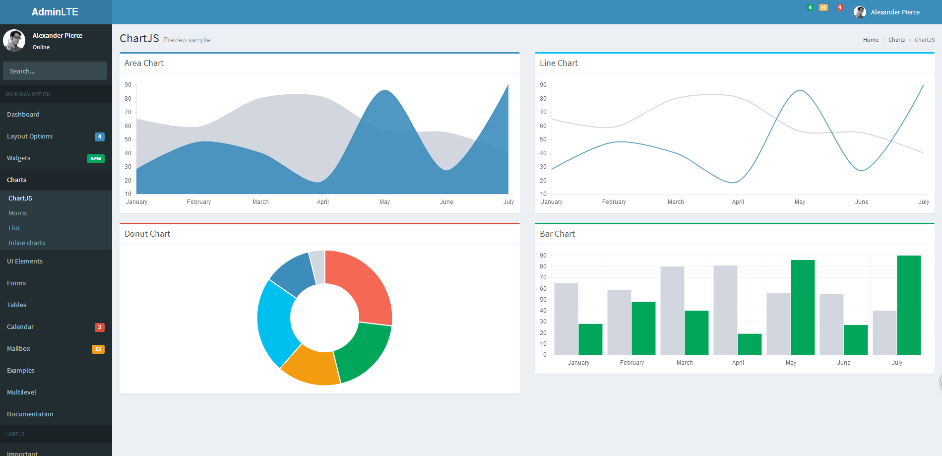Collapse the Charts sidebar menu

click(x=56, y=180)
